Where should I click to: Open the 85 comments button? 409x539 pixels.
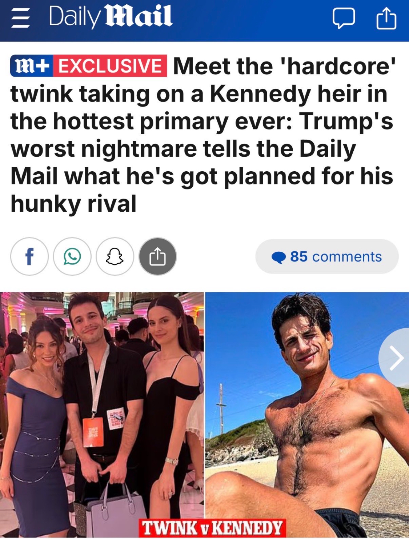click(327, 256)
